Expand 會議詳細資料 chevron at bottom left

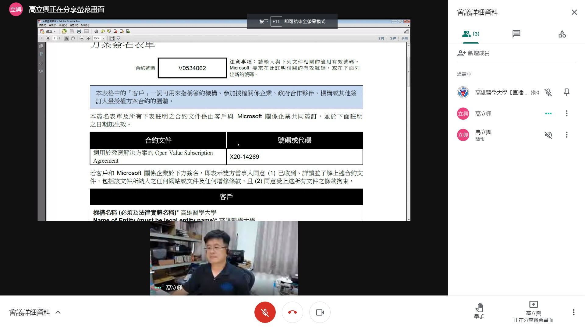[58, 312]
